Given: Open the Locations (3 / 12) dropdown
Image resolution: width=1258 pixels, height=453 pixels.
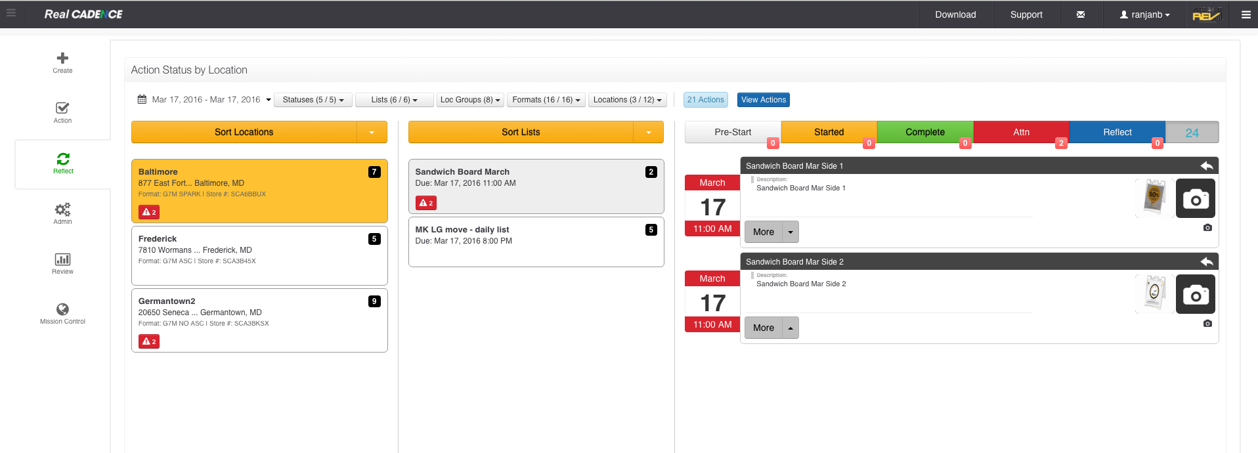Looking at the screenshot, I should click(x=627, y=100).
